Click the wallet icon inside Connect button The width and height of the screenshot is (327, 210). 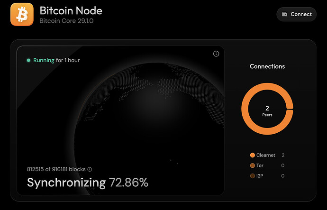(x=284, y=14)
